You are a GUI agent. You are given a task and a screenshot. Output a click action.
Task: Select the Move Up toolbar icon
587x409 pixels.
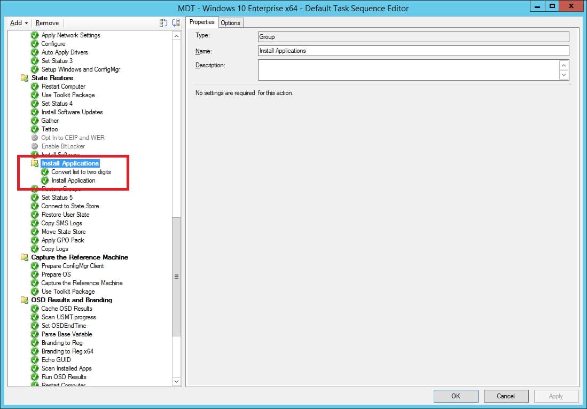[x=164, y=23]
